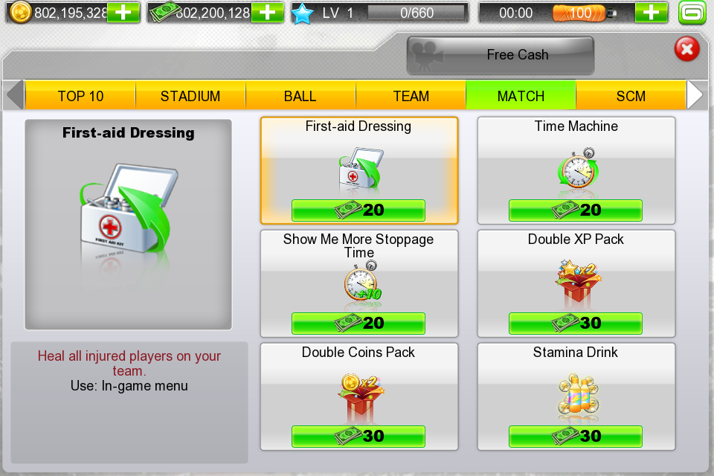Buy Stamina Drink for 30 cash
The image size is (714, 476).
coord(576,437)
